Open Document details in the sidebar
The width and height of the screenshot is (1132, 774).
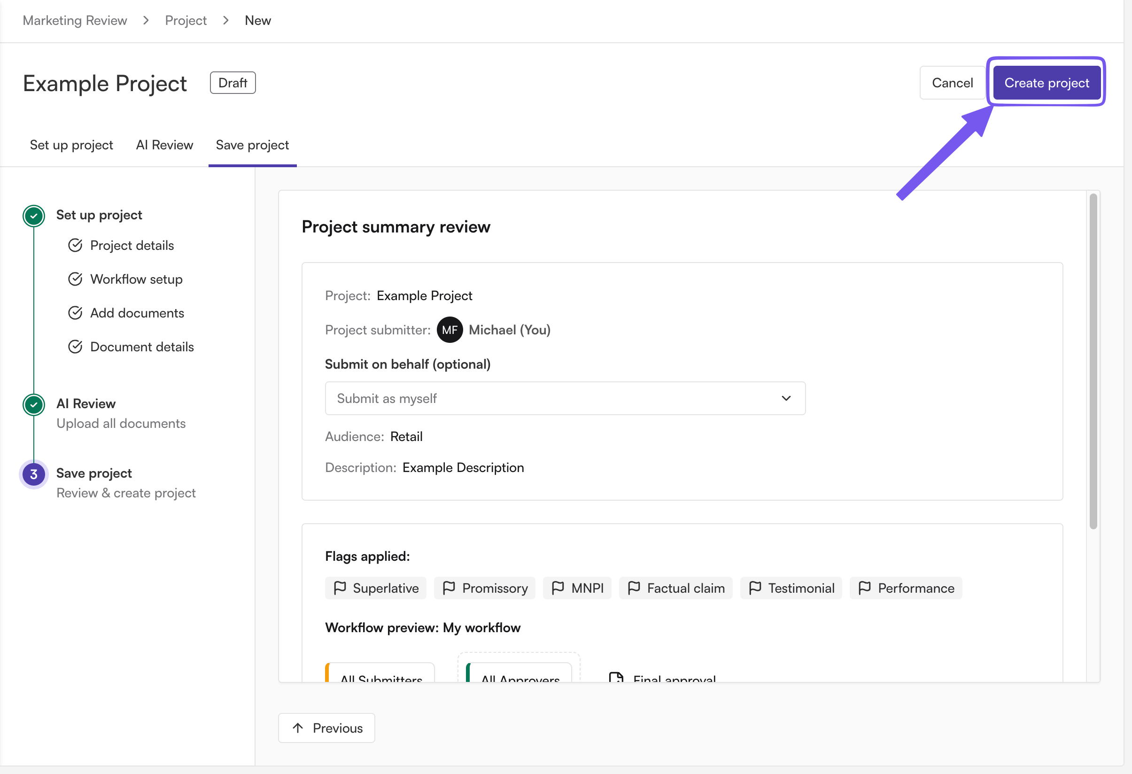tap(142, 347)
